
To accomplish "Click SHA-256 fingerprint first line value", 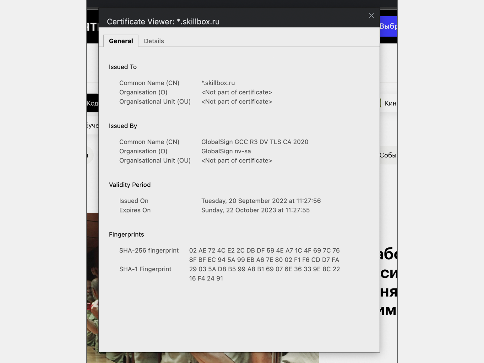I will pos(264,250).
